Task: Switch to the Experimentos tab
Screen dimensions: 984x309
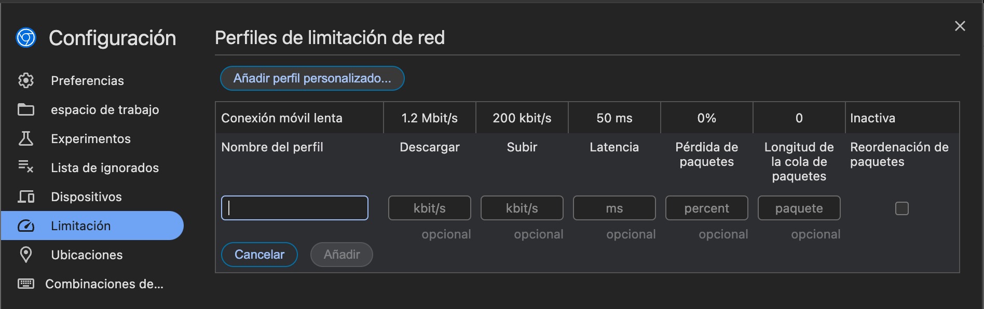Action: tap(91, 138)
